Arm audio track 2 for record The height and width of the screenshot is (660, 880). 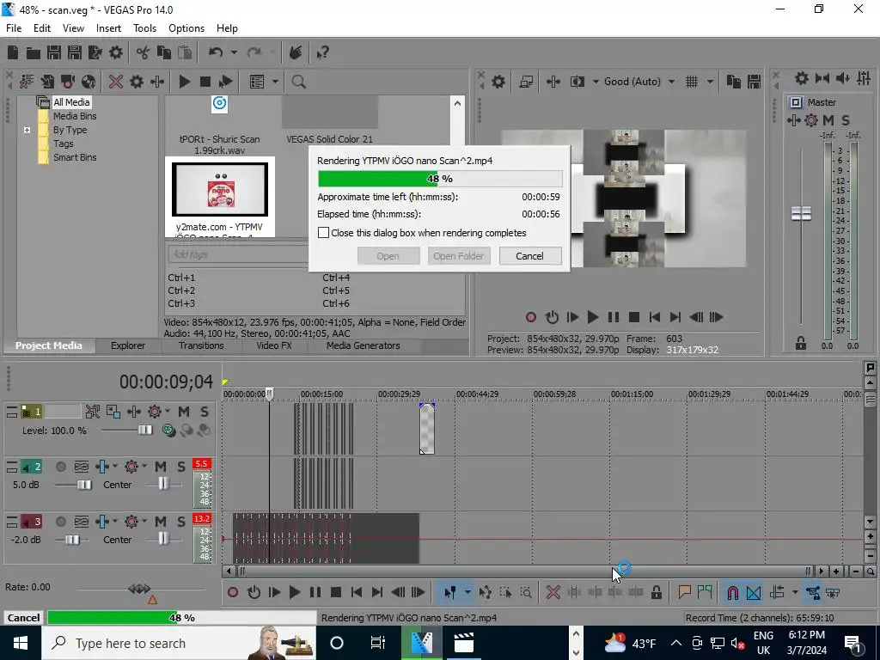[61, 467]
